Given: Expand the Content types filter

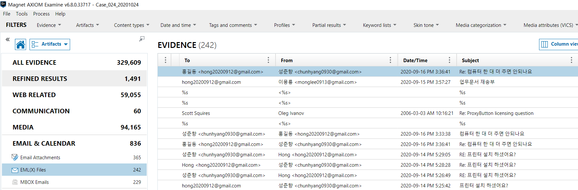Looking at the screenshot, I should click(x=132, y=25).
